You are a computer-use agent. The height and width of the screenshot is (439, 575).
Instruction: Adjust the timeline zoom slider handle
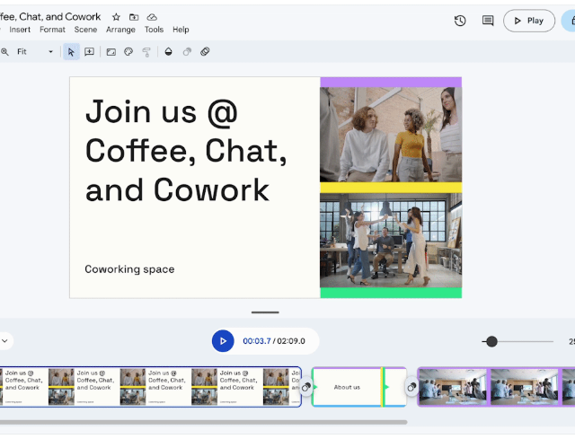point(491,341)
